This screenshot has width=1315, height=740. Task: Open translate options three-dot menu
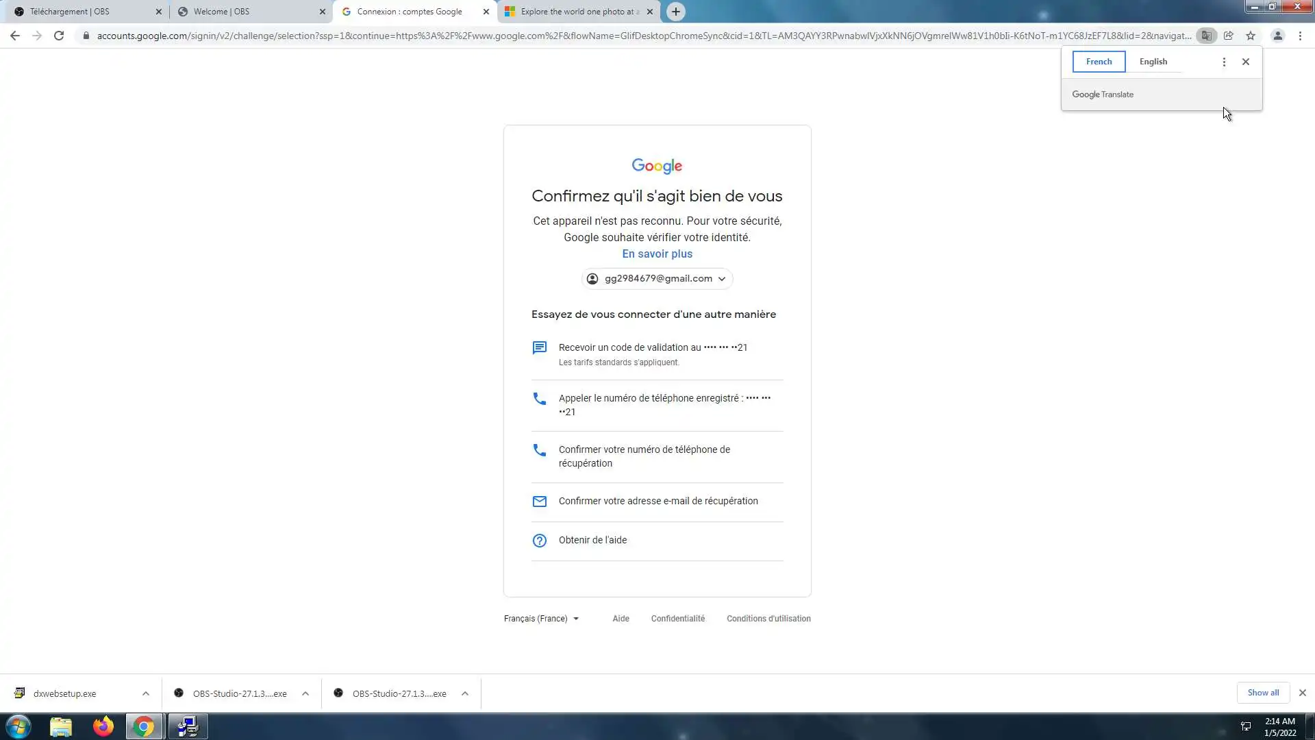point(1224,62)
